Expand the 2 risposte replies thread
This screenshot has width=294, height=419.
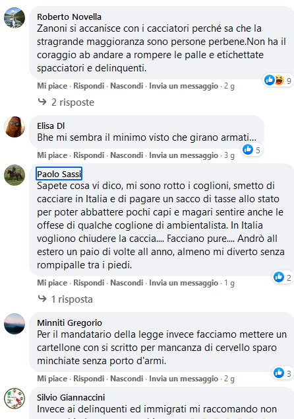[x=73, y=102]
